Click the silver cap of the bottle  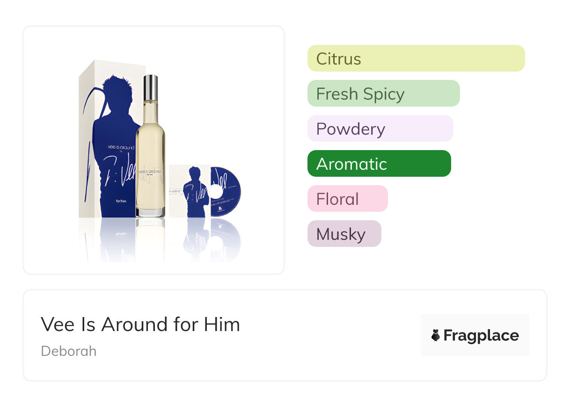pyautogui.click(x=151, y=89)
